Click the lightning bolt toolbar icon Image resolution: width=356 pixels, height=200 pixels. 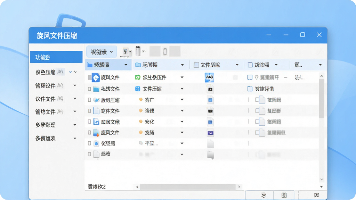click(x=125, y=51)
